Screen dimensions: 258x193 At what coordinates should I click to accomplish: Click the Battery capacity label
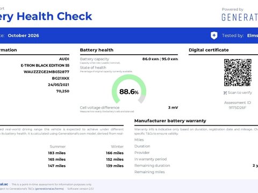(95, 59)
